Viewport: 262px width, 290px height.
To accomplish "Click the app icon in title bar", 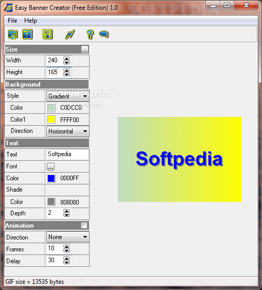I will tap(8, 8).
